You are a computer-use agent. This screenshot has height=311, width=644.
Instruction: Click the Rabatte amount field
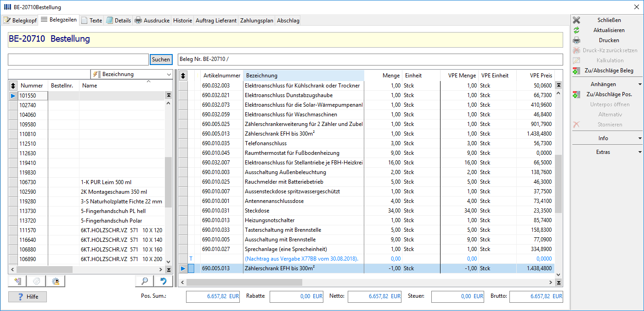296,297
